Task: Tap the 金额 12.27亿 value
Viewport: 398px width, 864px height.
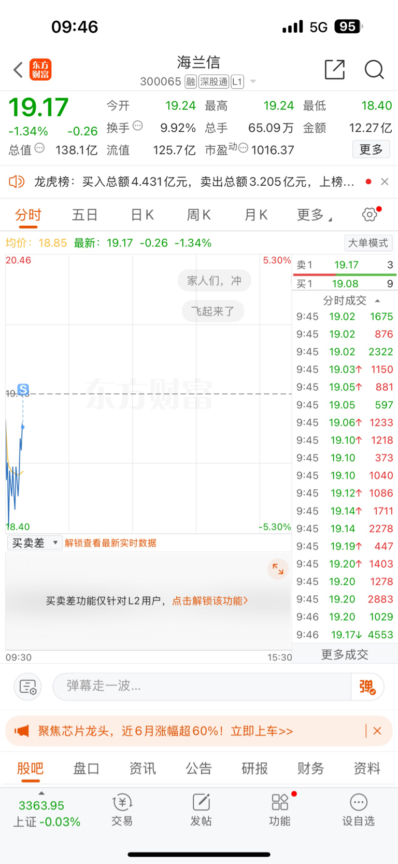Action: [370, 128]
